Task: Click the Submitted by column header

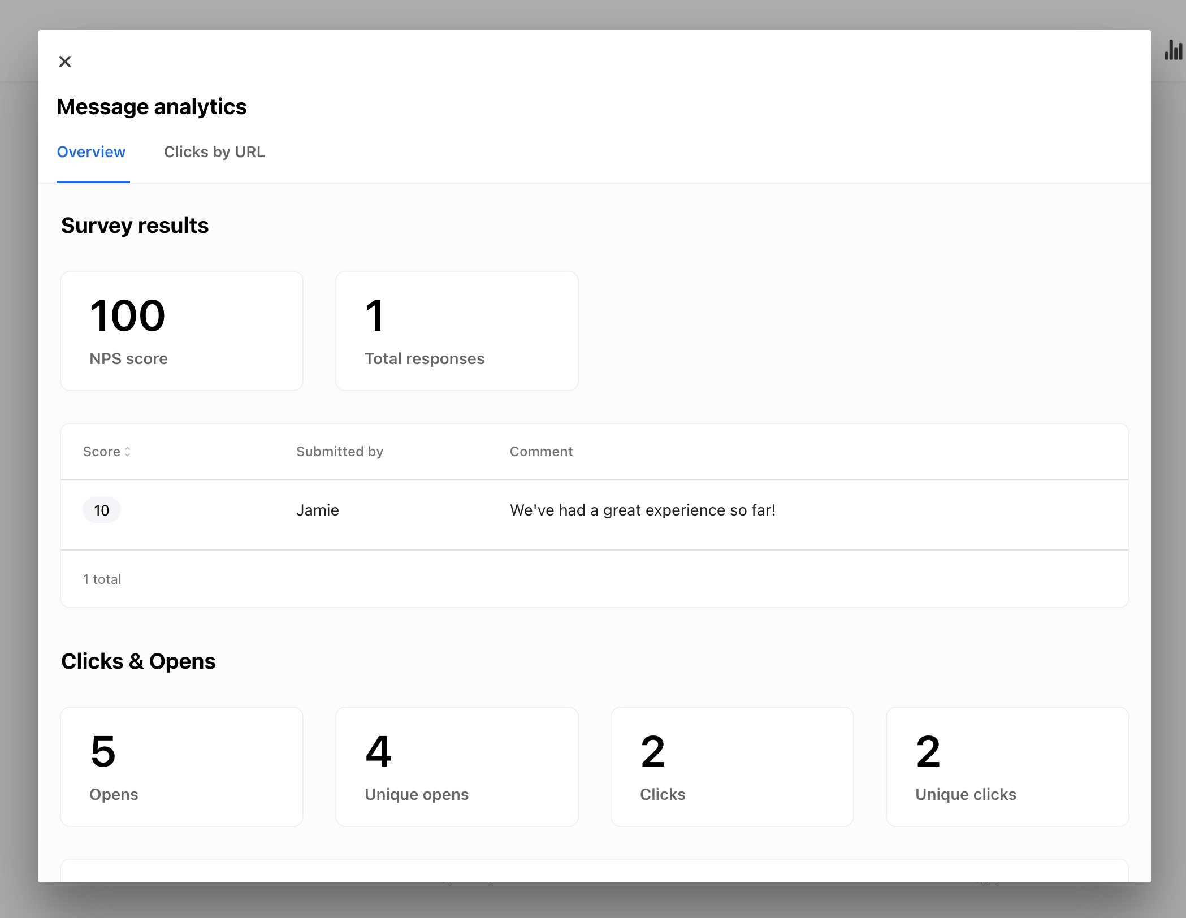Action: (x=339, y=452)
